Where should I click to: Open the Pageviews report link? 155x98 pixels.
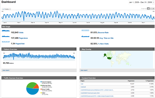click(x=23, y=38)
